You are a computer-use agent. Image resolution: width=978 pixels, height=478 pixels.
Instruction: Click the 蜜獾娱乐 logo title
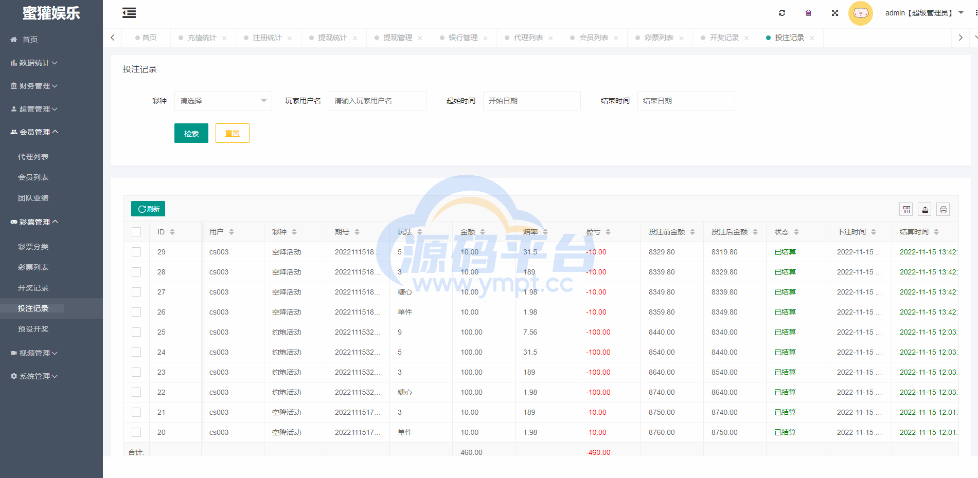(51, 13)
